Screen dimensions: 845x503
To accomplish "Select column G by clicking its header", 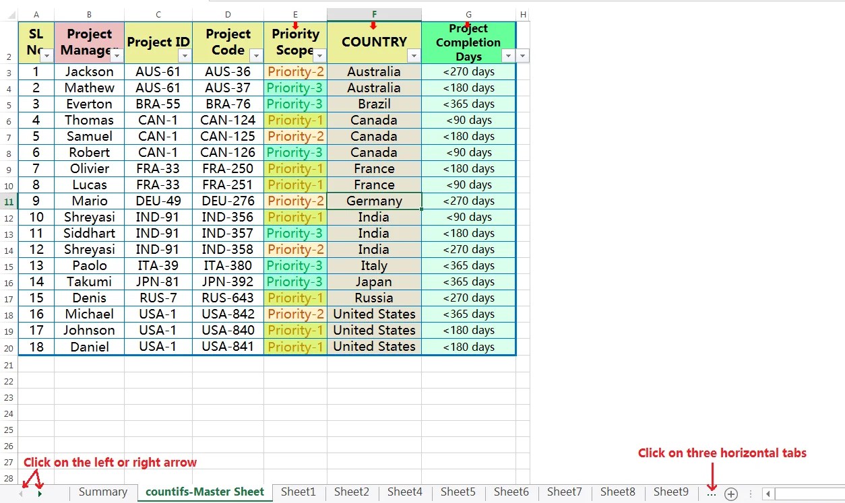I will click(x=468, y=14).
